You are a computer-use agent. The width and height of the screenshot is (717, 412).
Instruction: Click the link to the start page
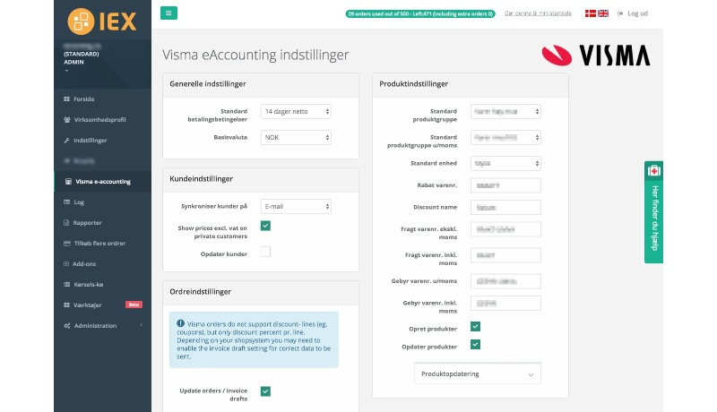538,13
